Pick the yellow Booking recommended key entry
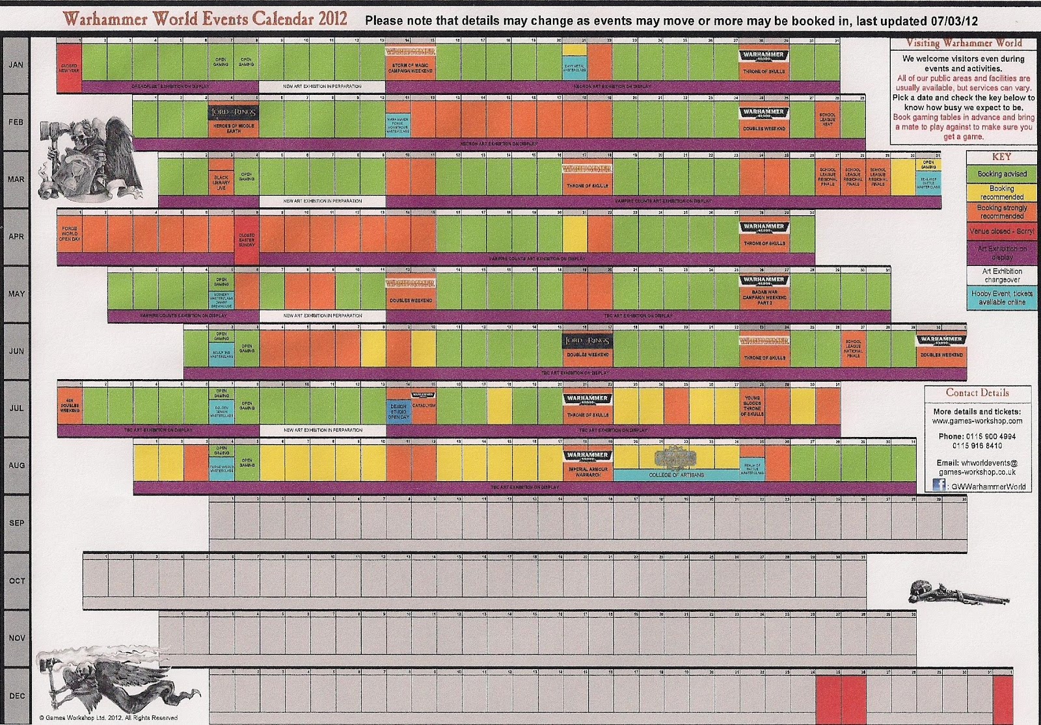The width and height of the screenshot is (1041, 725). coord(1001,192)
